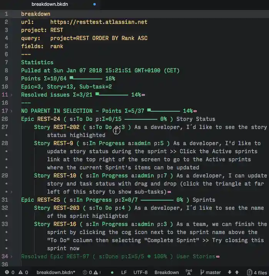
Task: Click the green status dot in status bar
Action: pyautogui.click(x=112, y=273)
